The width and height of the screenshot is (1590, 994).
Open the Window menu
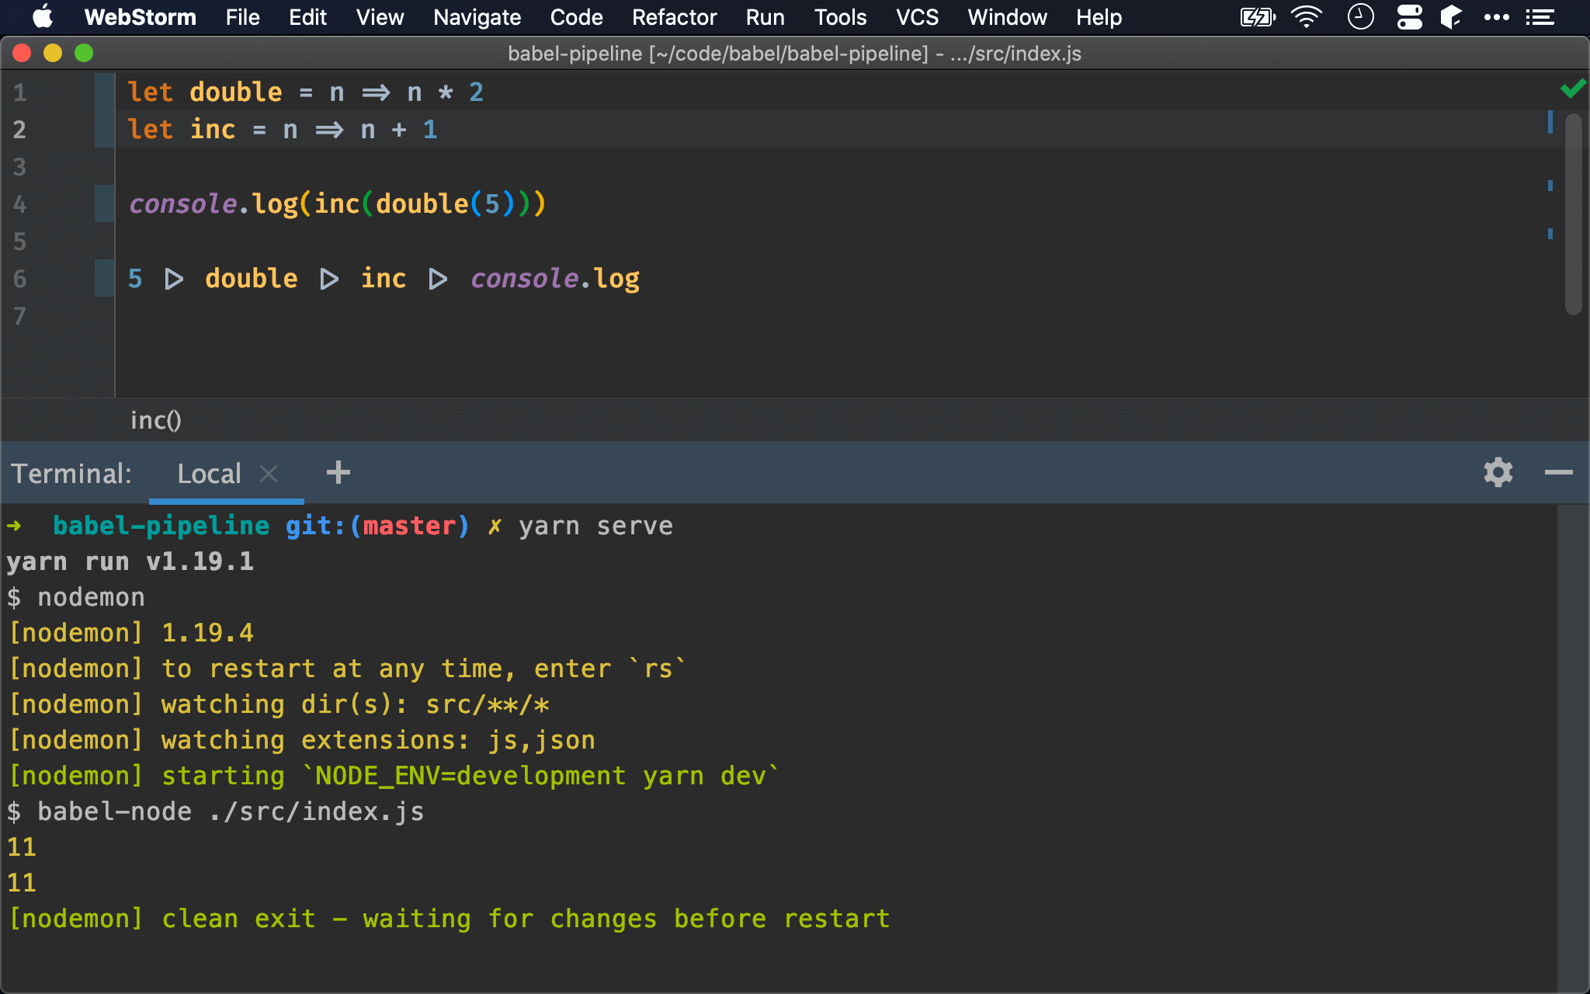pyautogui.click(x=1007, y=17)
